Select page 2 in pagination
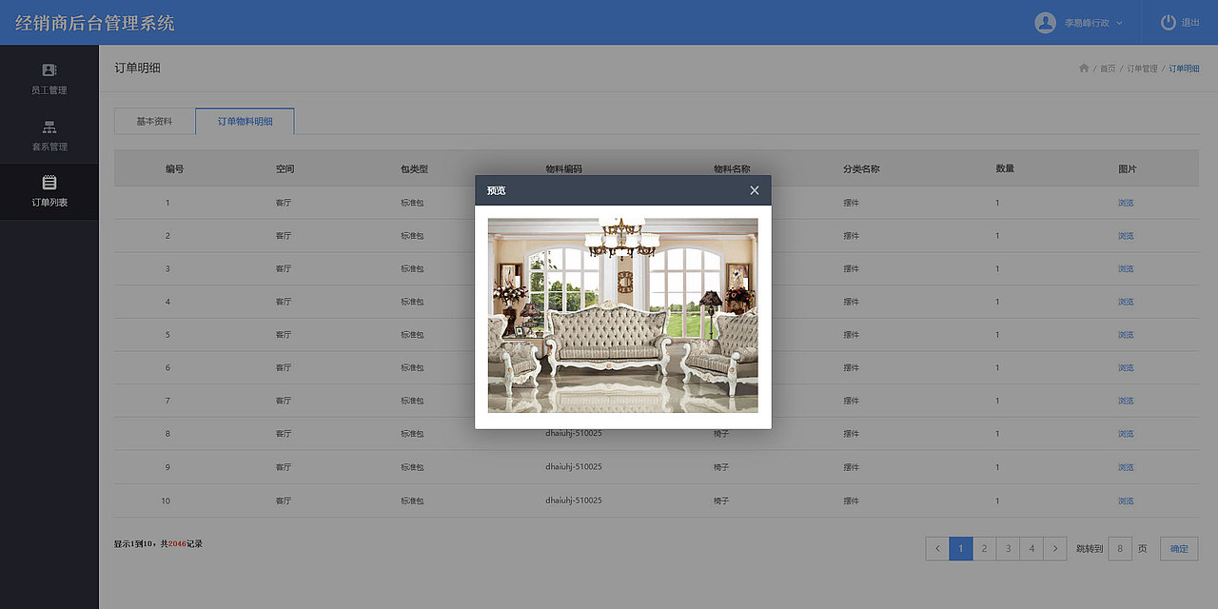This screenshot has height=609, width=1218. (984, 549)
